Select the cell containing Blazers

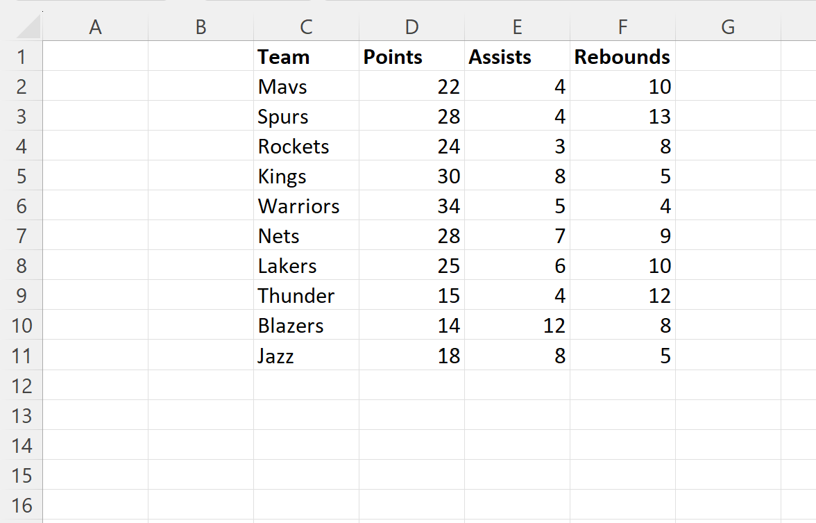click(x=305, y=325)
